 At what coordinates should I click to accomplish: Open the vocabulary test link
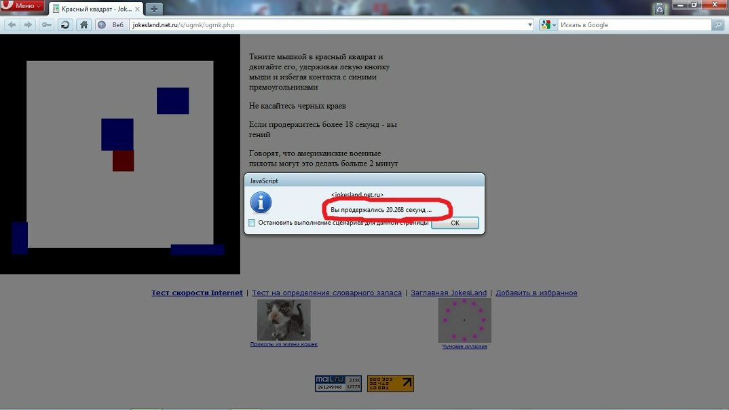pyautogui.click(x=326, y=293)
